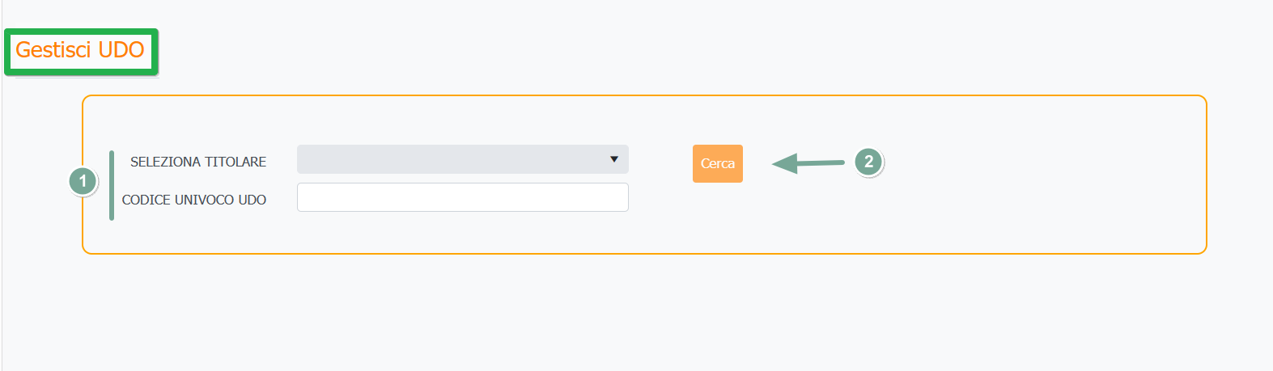Click the orange Gestisci UDO heading text

[80, 50]
